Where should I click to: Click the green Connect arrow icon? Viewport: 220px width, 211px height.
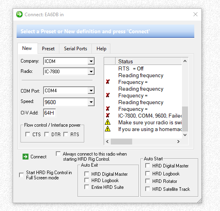pyautogui.click(x=25, y=156)
